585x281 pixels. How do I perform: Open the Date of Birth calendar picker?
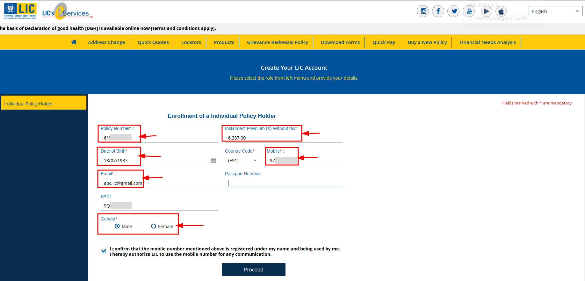coord(213,160)
